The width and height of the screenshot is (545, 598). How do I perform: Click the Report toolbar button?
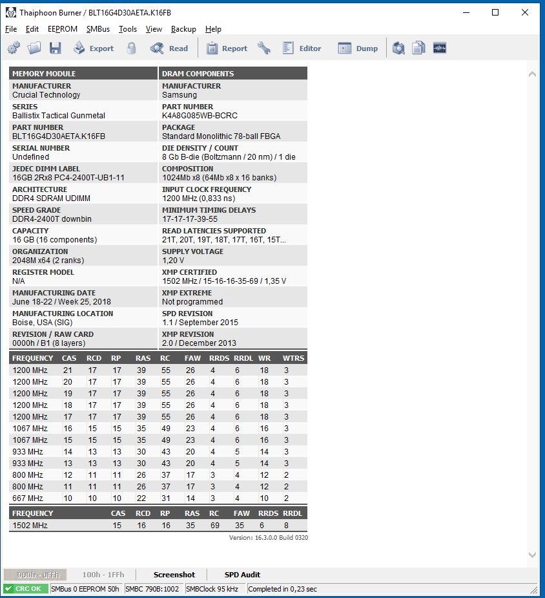pyautogui.click(x=227, y=48)
